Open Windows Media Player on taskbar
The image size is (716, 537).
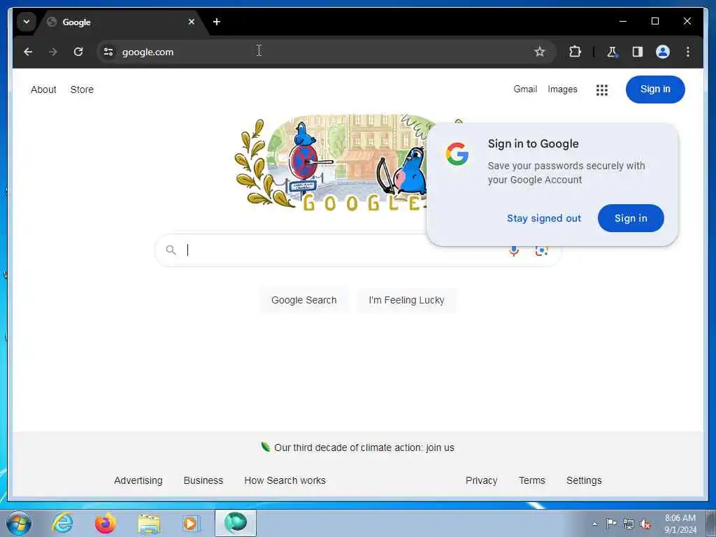[x=191, y=523]
